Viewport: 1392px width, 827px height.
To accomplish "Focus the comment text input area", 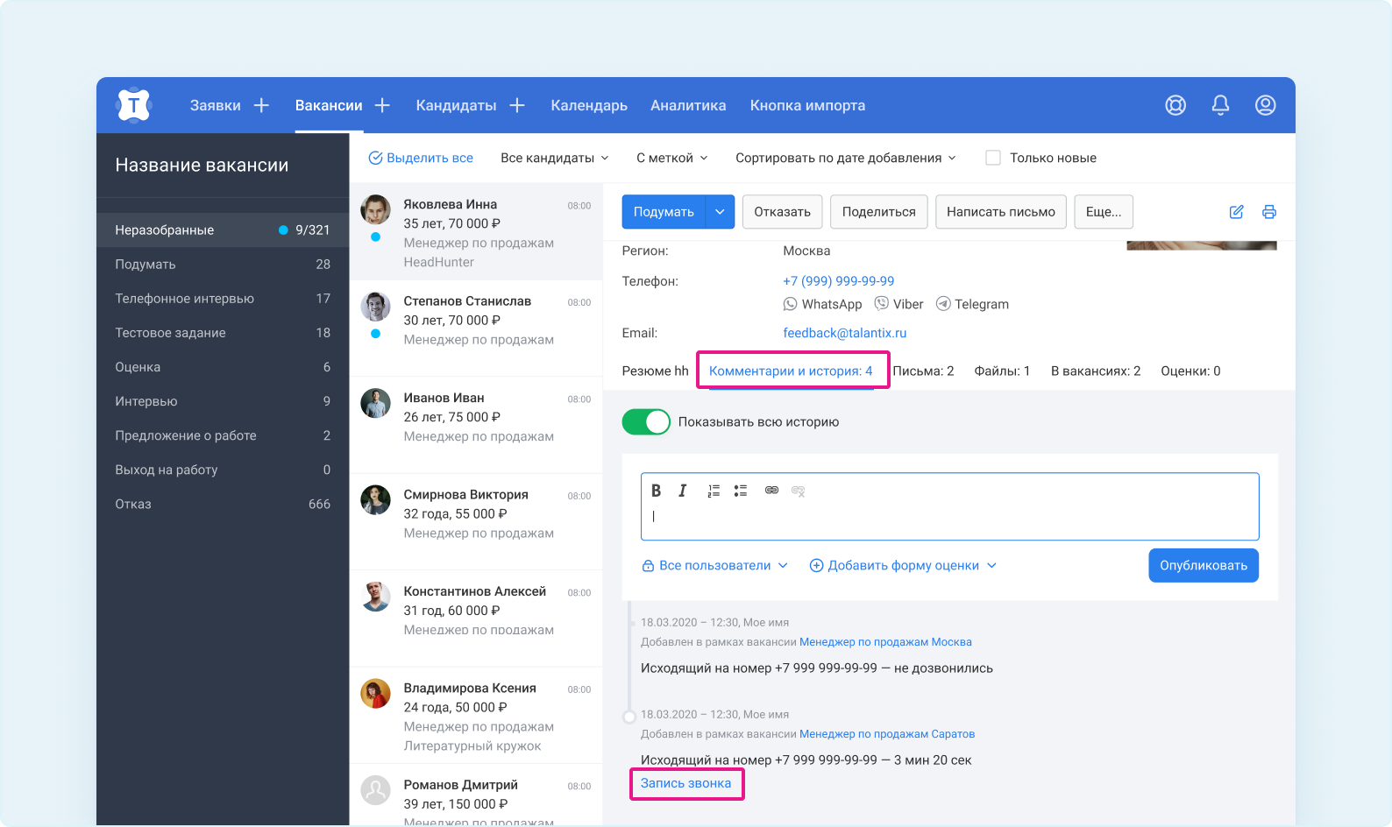I will click(950, 517).
